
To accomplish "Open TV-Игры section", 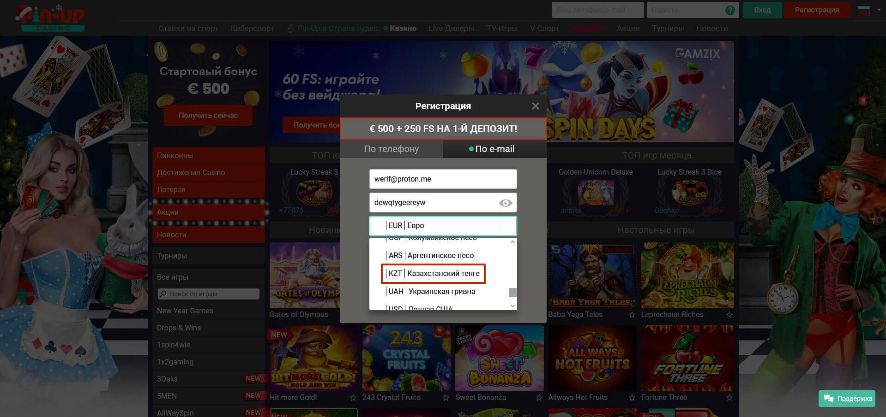I will point(502,28).
